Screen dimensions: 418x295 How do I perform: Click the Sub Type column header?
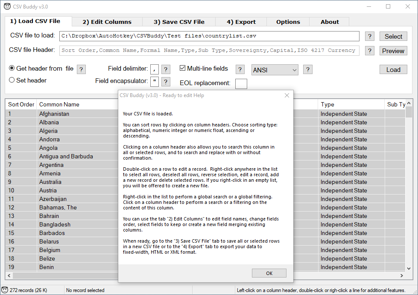[x=395, y=104]
